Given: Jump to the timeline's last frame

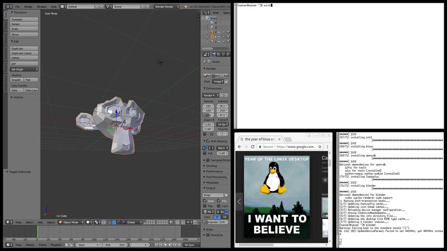Looking at the screenshot, I should point(179,245).
